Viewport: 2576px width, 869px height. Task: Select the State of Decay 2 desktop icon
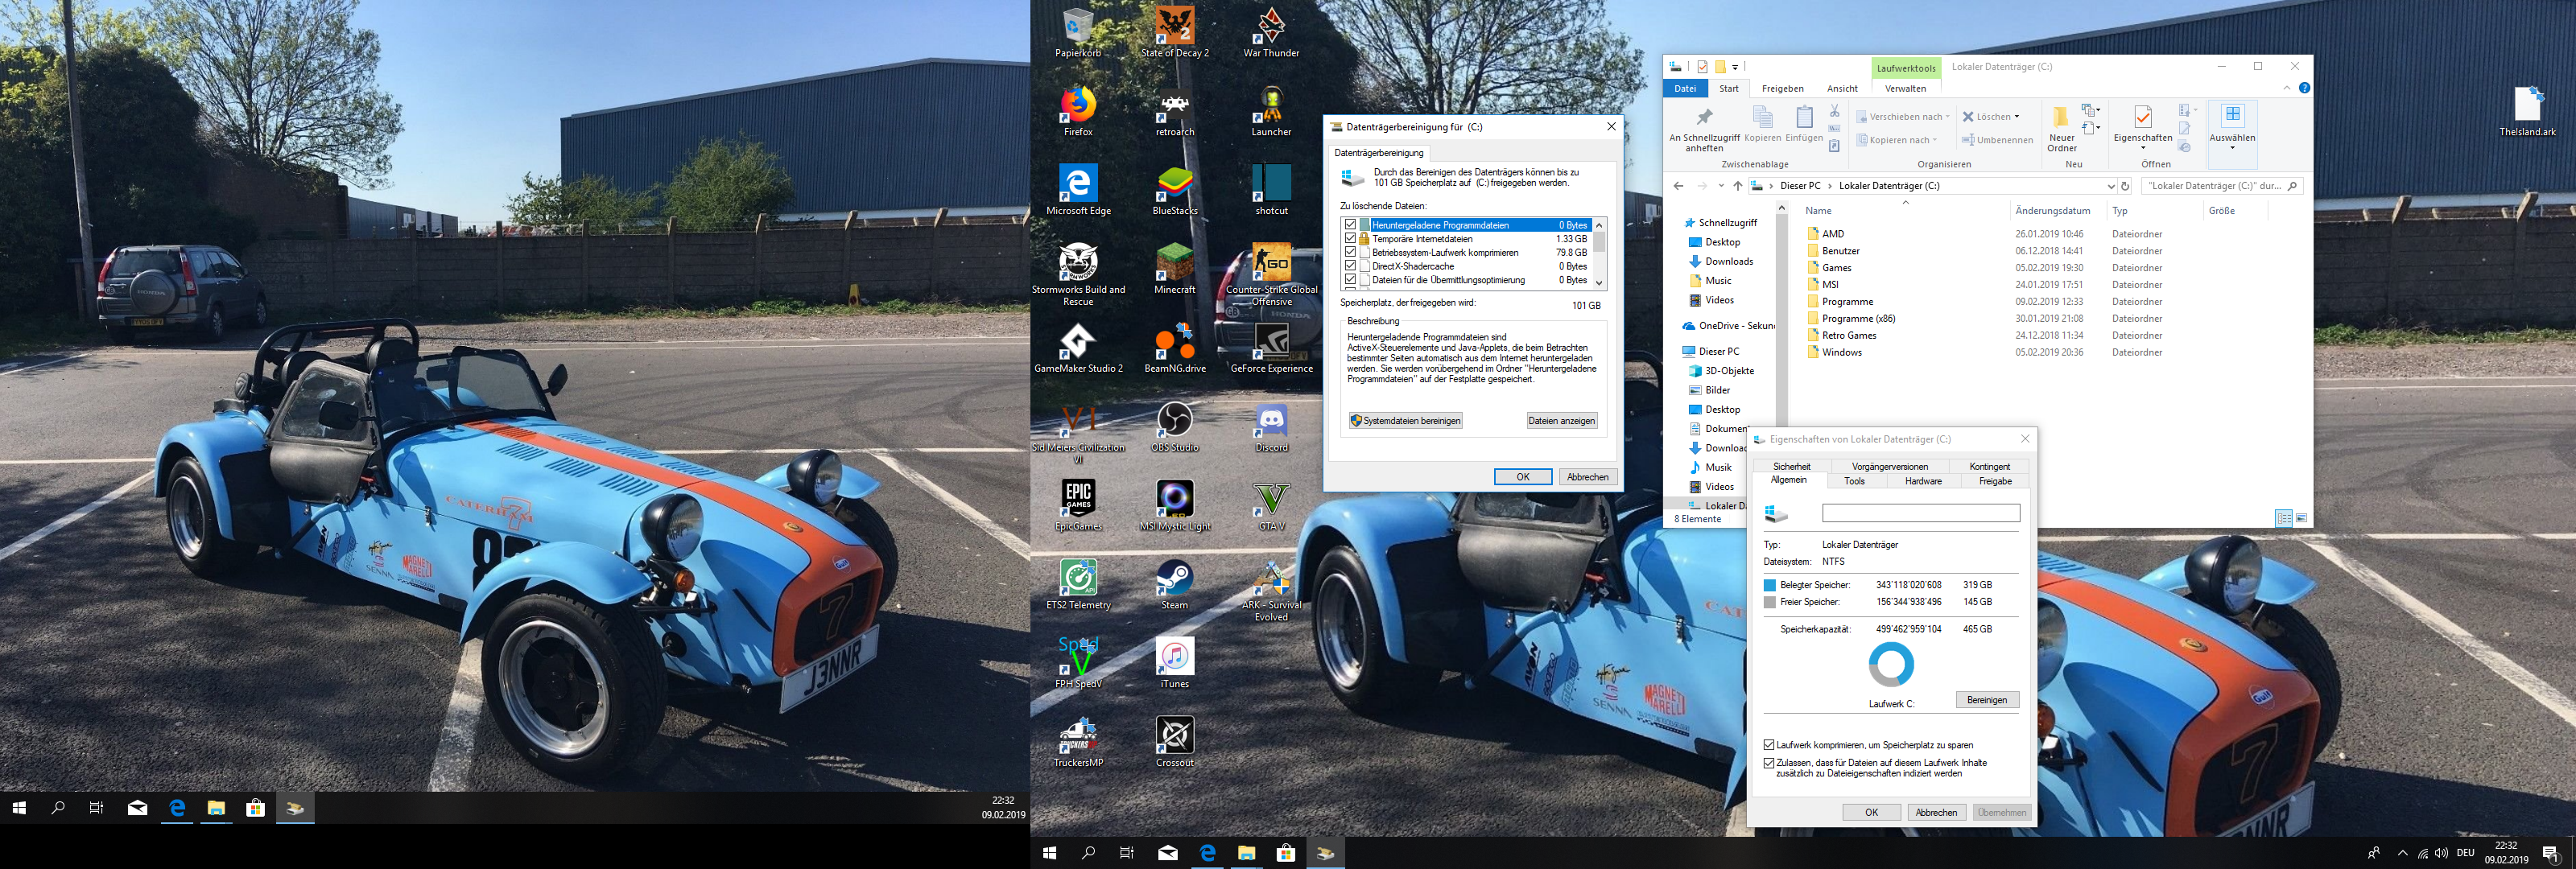pos(1175,32)
